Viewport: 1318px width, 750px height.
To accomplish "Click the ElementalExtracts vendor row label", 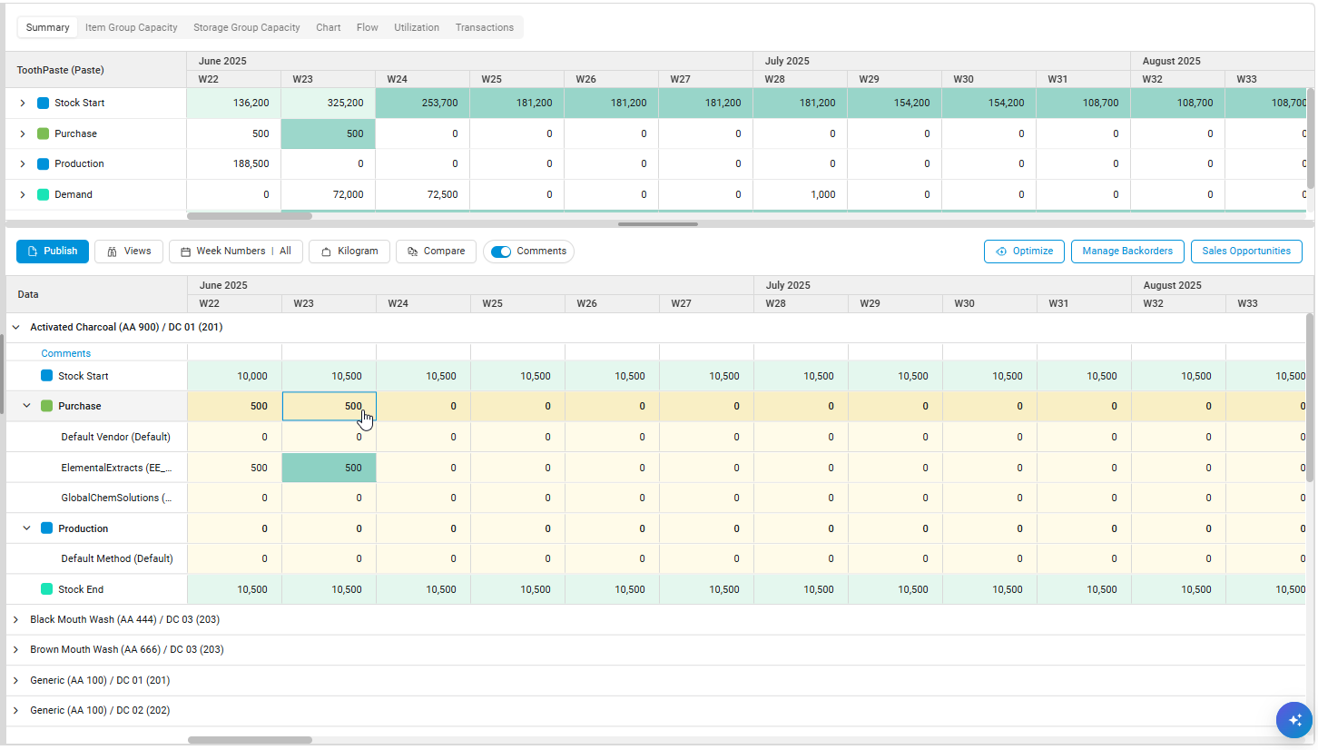I will [x=116, y=468].
